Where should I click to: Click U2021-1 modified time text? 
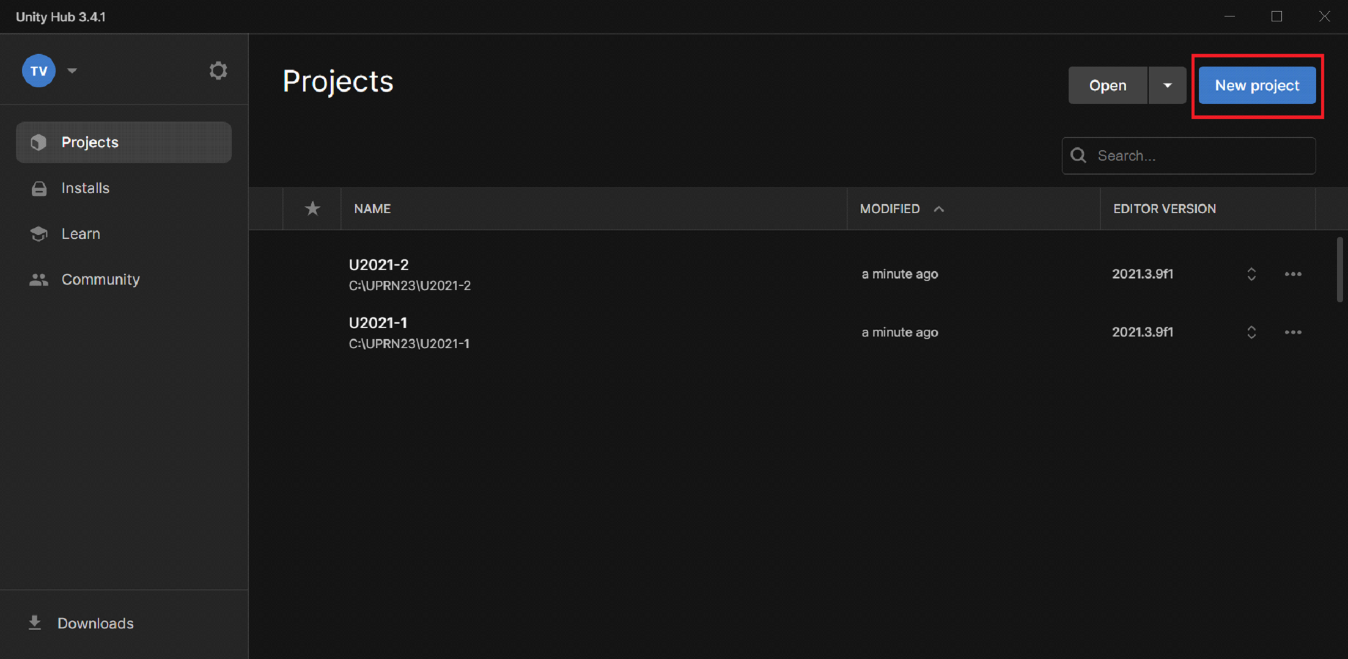899,332
